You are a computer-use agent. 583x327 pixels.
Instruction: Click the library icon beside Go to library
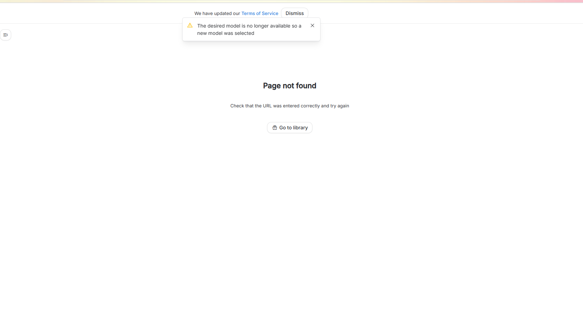point(275,128)
